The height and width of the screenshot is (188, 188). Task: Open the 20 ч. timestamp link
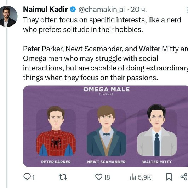[x=139, y=10]
